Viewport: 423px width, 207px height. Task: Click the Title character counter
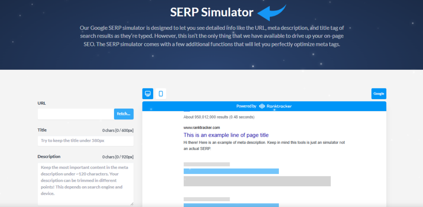[118, 131]
